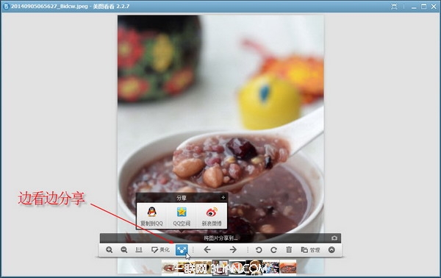Enter fullscreen mode from title bar

click(x=394, y=7)
